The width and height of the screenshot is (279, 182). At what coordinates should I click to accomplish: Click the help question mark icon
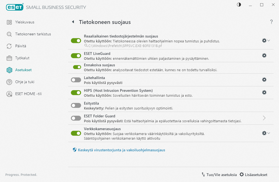271,22
